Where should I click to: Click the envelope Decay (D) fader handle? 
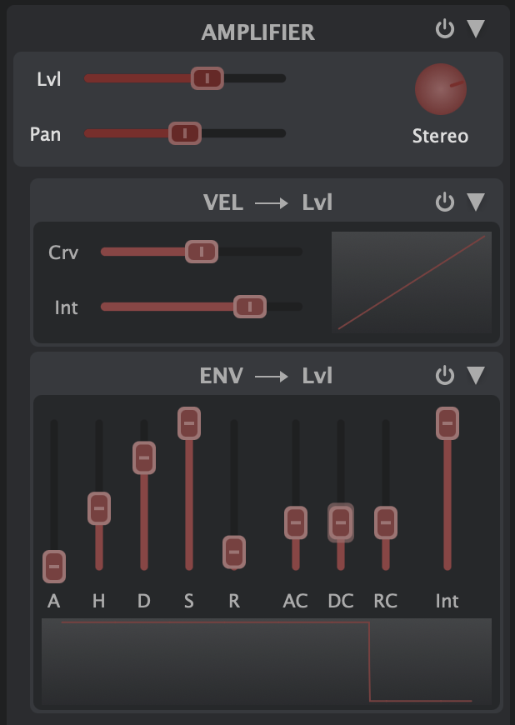click(144, 457)
